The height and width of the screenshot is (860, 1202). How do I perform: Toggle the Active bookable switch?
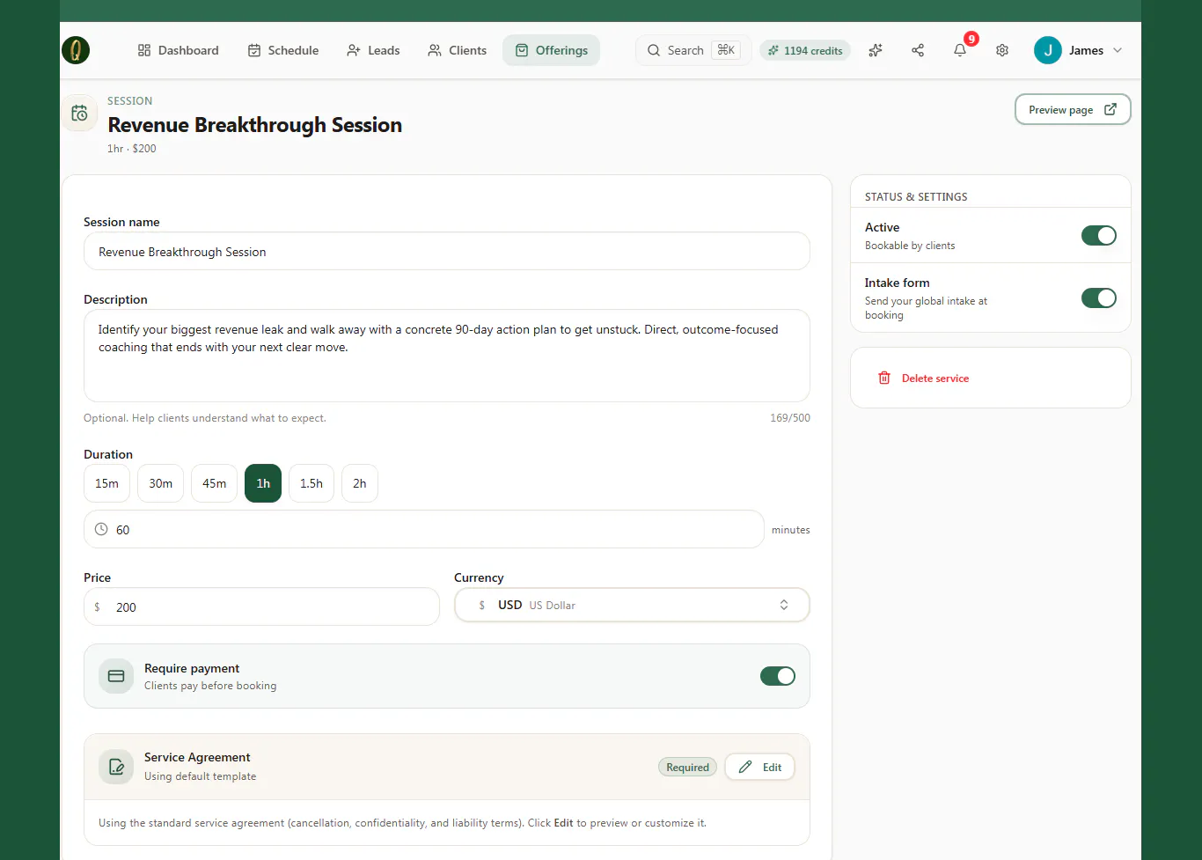coord(1099,235)
